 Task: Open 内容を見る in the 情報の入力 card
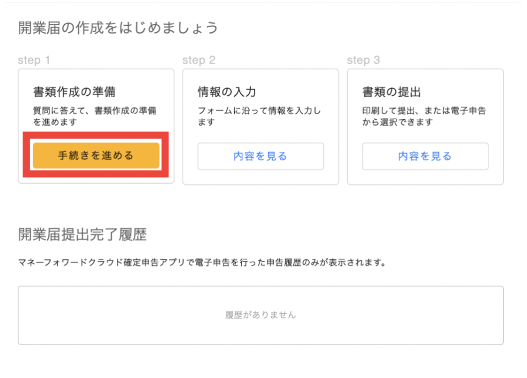pos(260,156)
